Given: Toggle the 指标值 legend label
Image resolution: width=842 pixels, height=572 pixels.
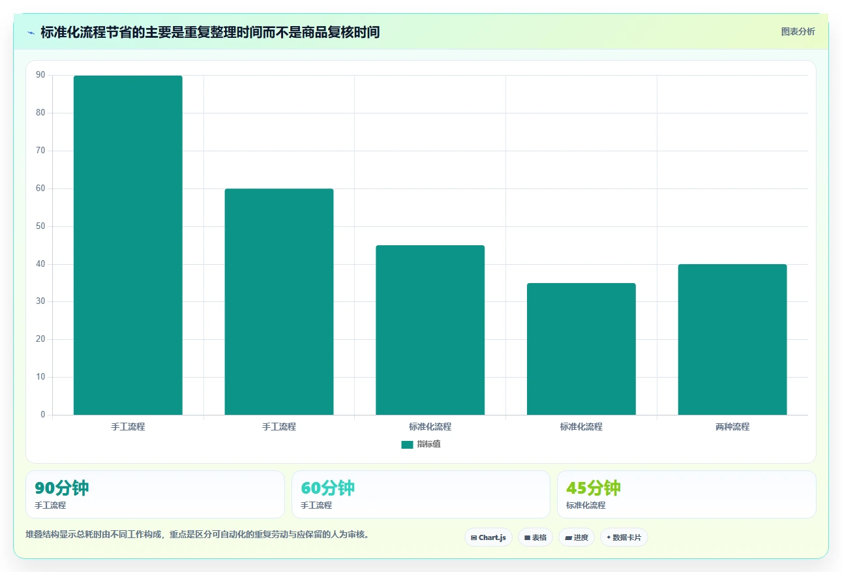Looking at the screenshot, I should point(429,445).
